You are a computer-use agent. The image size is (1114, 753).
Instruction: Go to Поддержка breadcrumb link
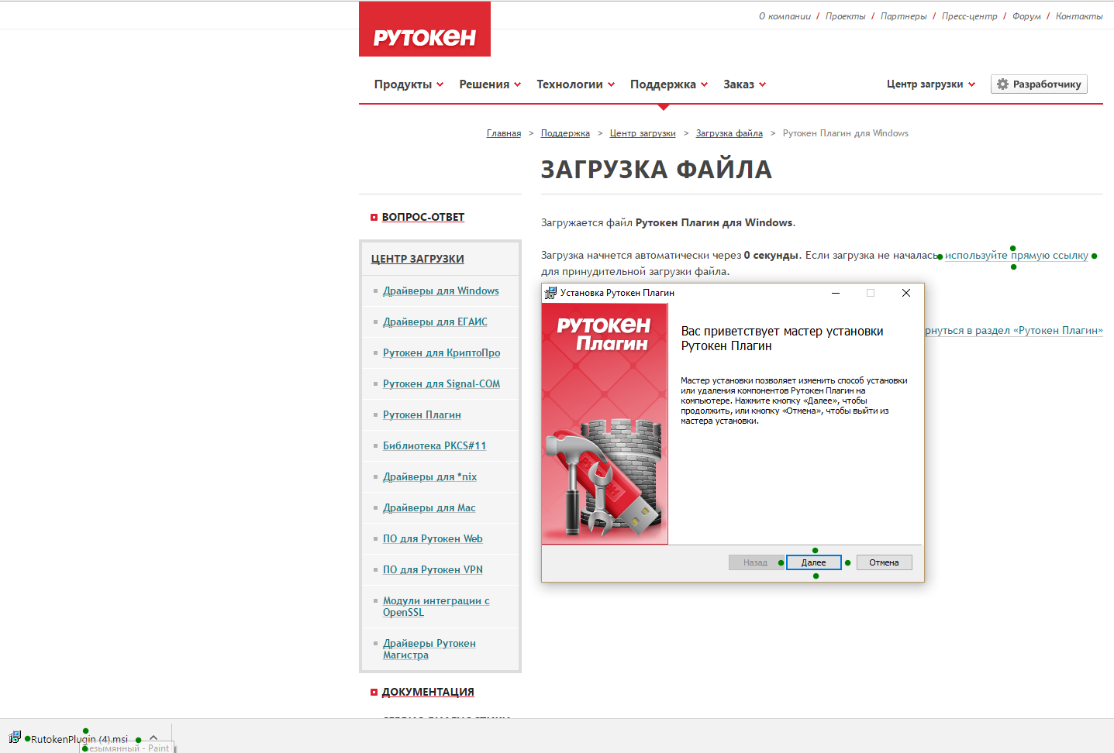click(565, 133)
